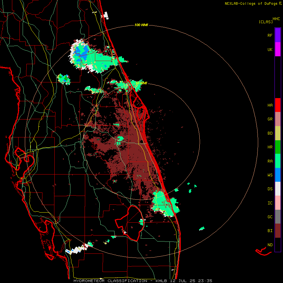The image size is (283, 283).
Task: Click the 'HR' legend label
Action: click(270, 147)
